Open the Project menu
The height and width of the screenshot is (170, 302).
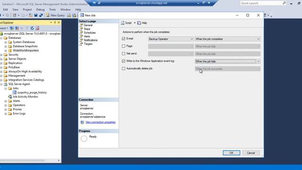(27, 9)
